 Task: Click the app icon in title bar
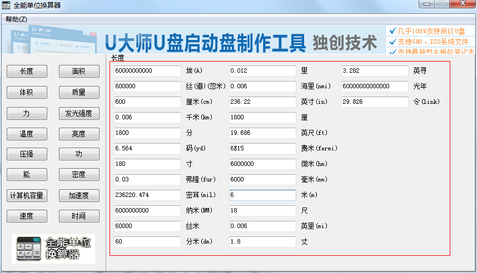[x=6, y=5]
